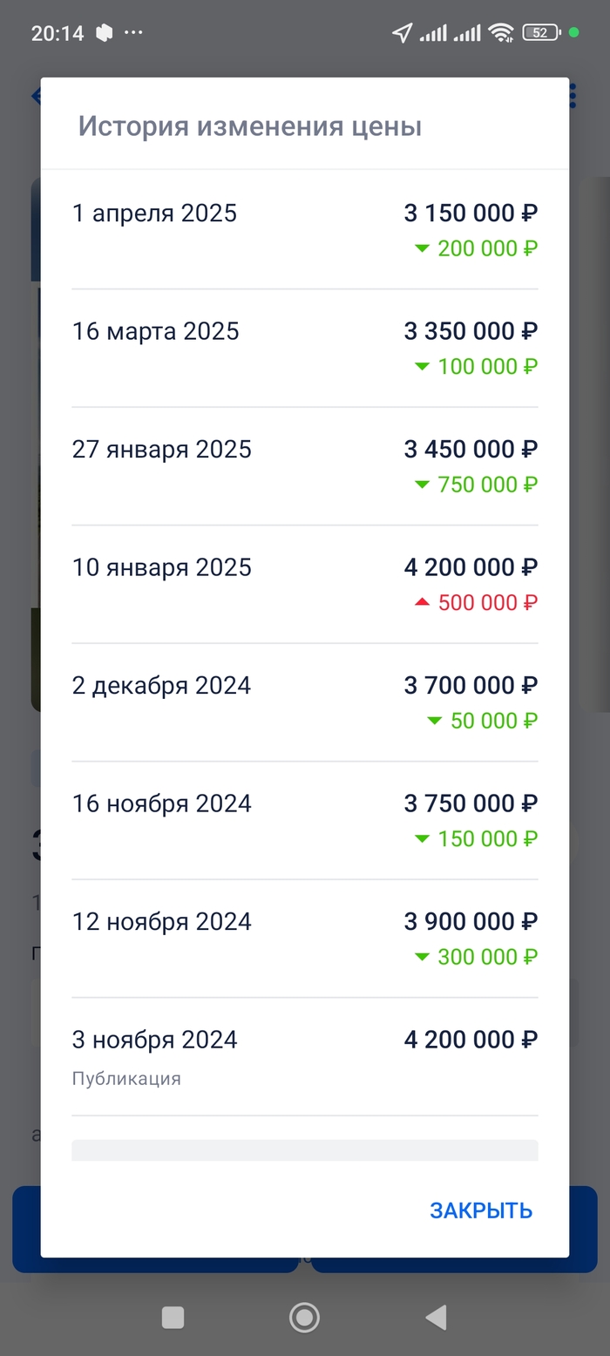Tap the green down arrow beside 50 000 ₽
Screen dimensions: 610x1356
click(435, 721)
